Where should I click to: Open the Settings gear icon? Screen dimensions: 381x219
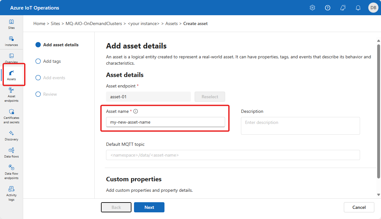click(x=312, y=8)
